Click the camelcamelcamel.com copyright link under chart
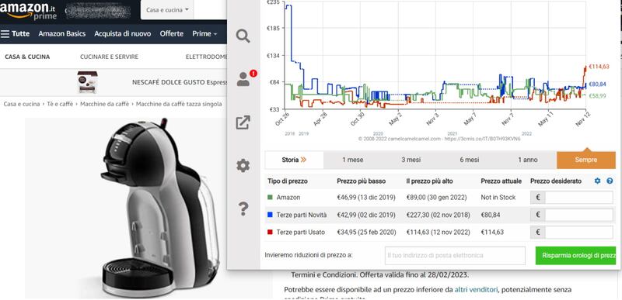The height and width of the screenshot is (300, 622). (x=439, y=139)
